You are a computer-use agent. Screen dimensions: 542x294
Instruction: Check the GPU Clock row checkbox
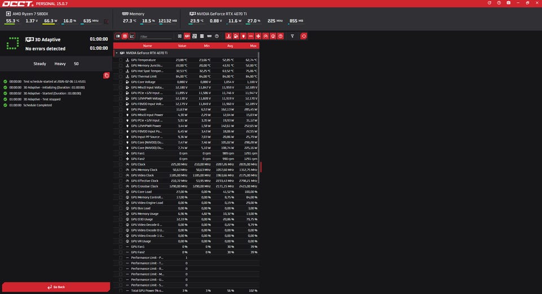[121, 164]
